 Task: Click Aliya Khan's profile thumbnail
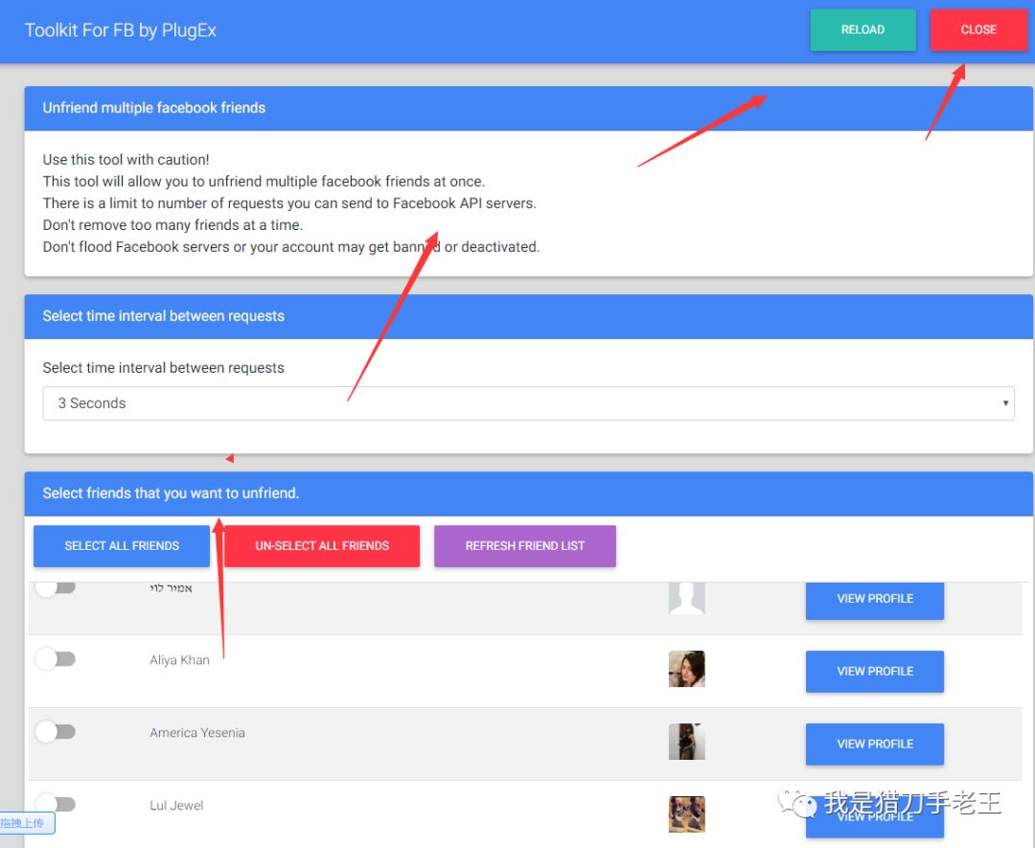pos(686,669)
